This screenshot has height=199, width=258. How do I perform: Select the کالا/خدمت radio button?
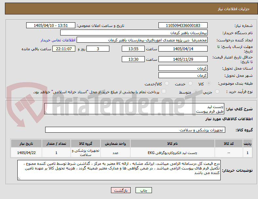[167, 83]
